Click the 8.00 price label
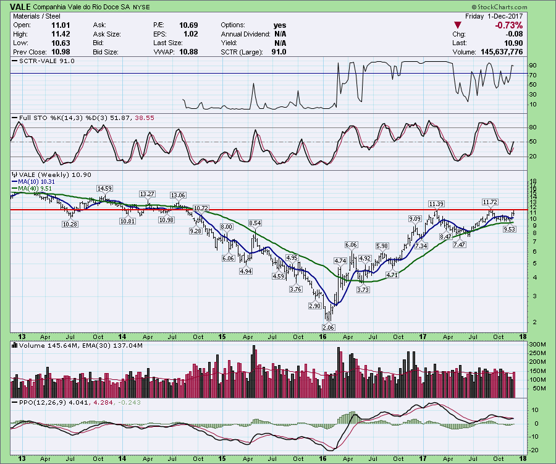 226,227
